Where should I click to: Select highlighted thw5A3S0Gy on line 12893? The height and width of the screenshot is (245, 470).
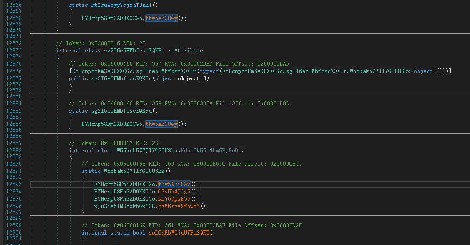(x=174, y=184)
